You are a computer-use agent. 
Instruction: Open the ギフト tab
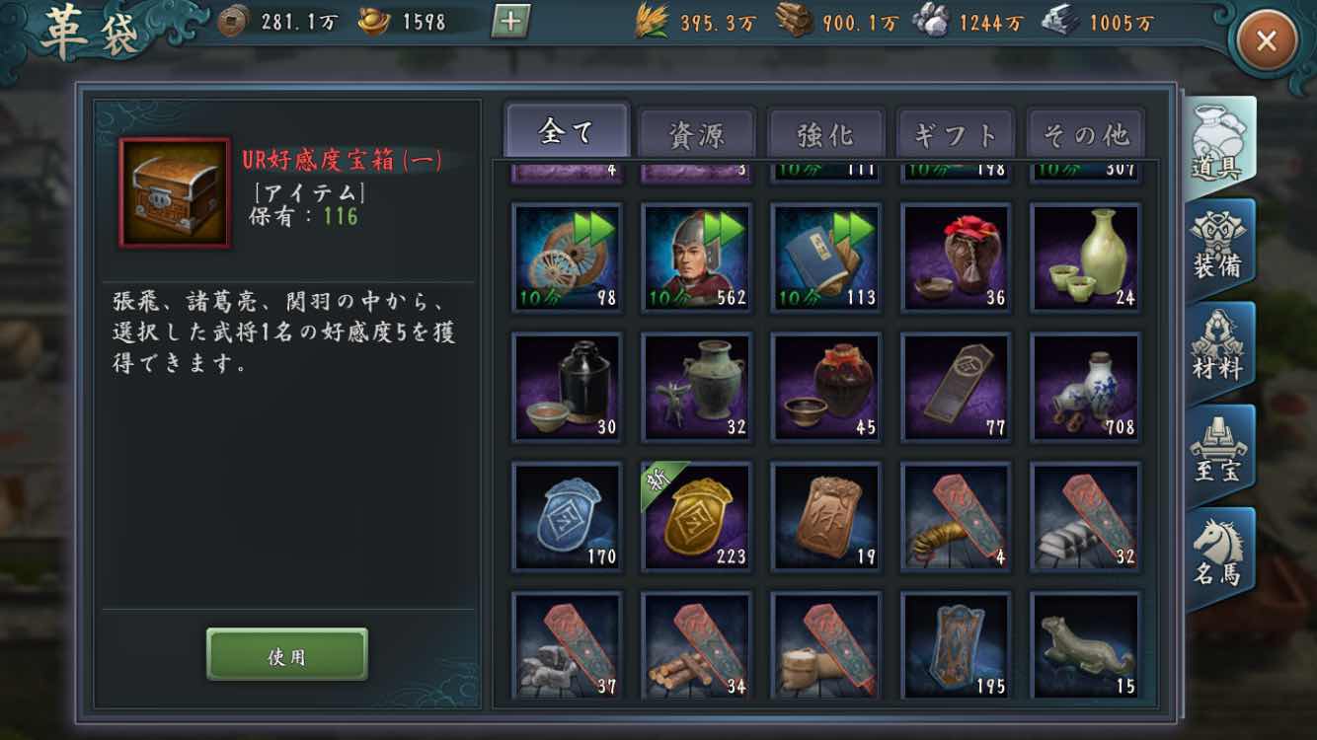pyautogui.click(x=956, y=133)
